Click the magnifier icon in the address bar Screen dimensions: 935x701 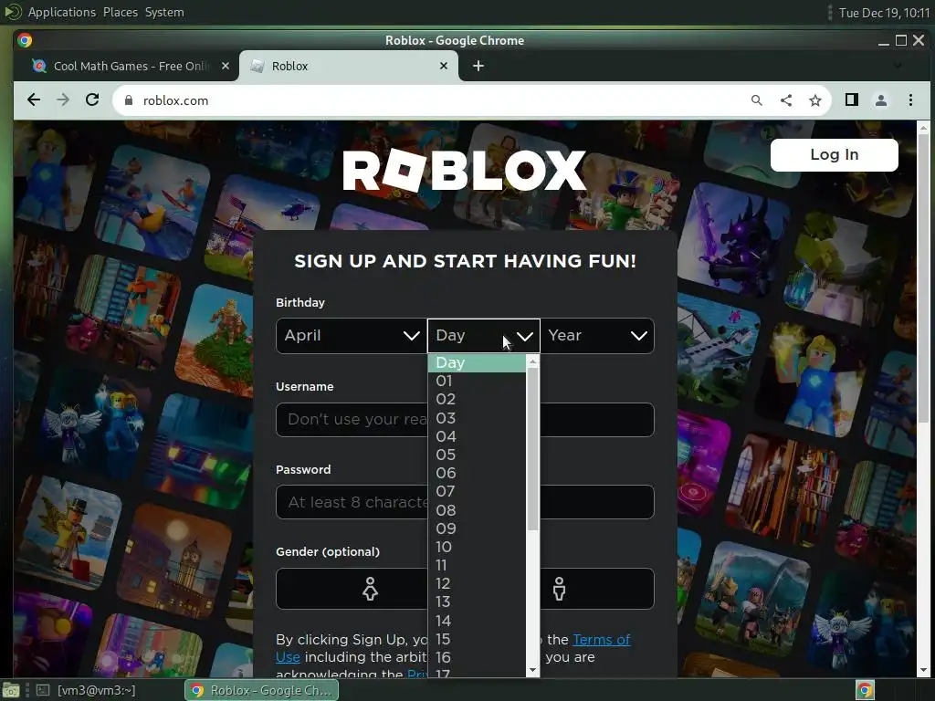coord(757,100)
